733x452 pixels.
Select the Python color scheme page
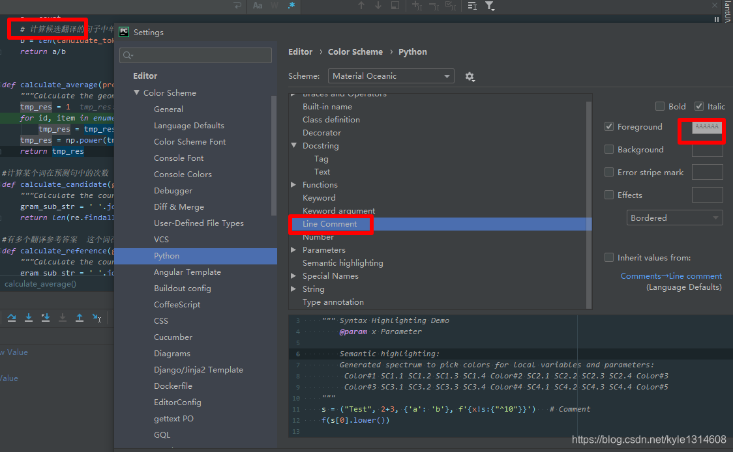tap(196, 256)
